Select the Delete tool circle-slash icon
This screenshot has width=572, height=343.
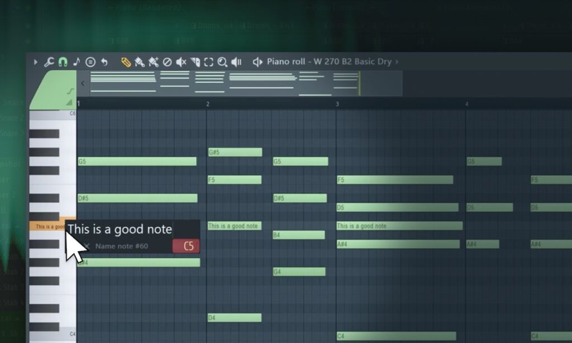[167, 62]
